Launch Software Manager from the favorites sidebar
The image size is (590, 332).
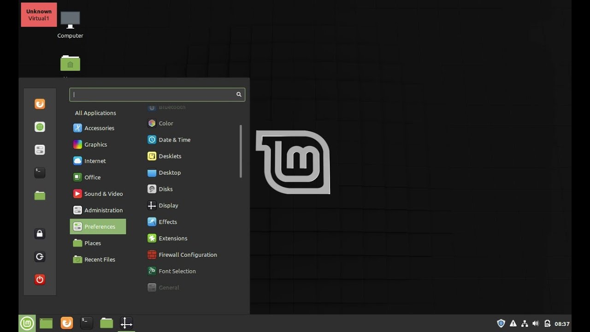[x=40, y=127]
